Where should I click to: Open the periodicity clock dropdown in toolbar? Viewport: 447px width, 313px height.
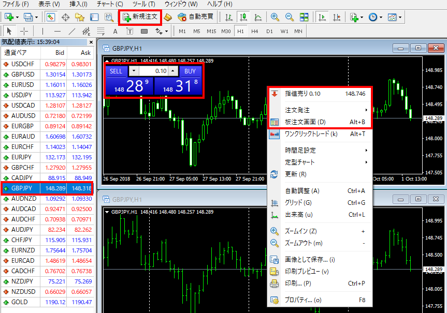pos(375,17)
